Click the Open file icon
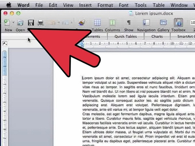The height and width of the screenshot is (146, 195). click(20, 23)
